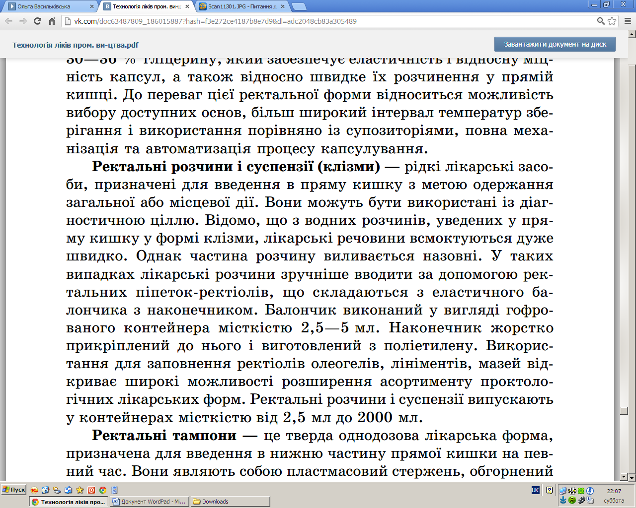Click the text '2,5 мл до 2000 мл'
The image size is (636, 508).
pos(351,417)
